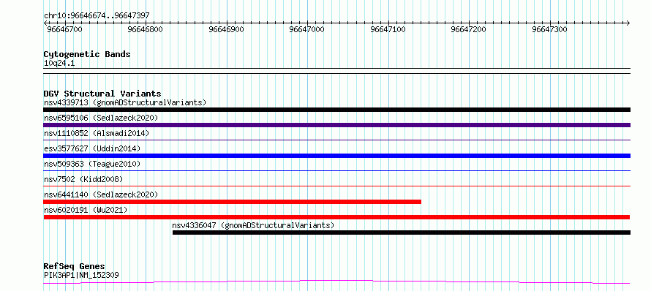Open the esv3577627 (Uddin2014) label
Image resolution: width=651 pixels, height=291 pixels.
point(92,148)
